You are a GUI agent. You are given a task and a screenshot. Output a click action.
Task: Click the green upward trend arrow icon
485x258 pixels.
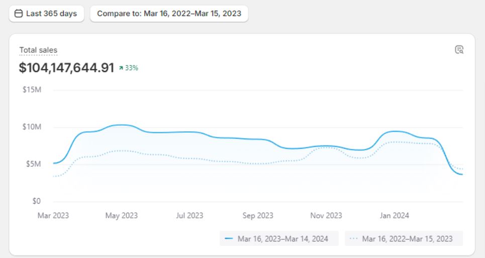[x=121, y=68]
